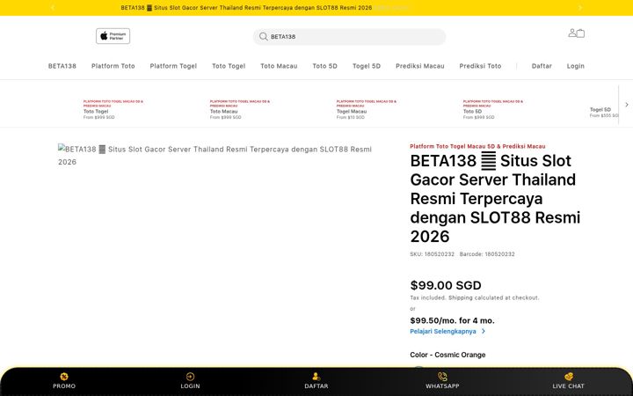Click the Login link in header nav
Image resolution: width=633 pixels, height=396 pixels.
(575, 66)
